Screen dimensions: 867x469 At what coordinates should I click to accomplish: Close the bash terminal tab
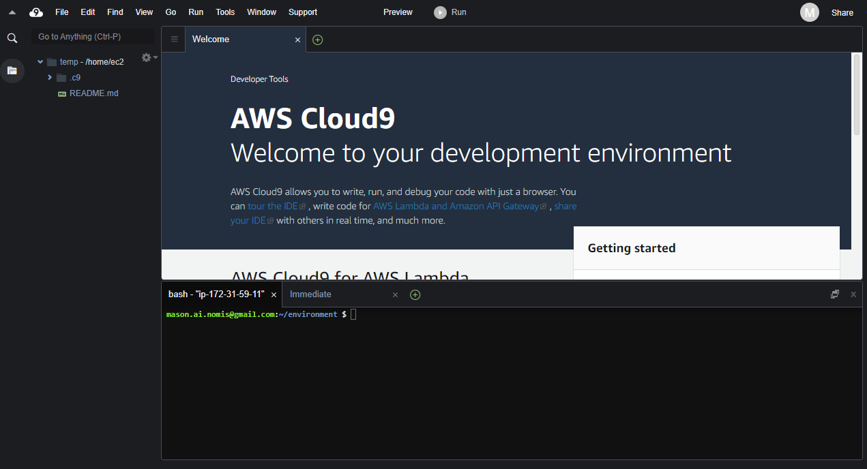[x=274, y=294]
